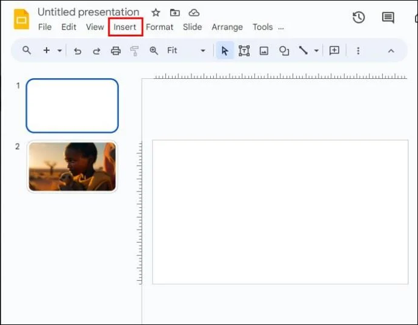Screen dimensions: 418x325
Task: Open the View menu
Action: click(x=95, y=27)
